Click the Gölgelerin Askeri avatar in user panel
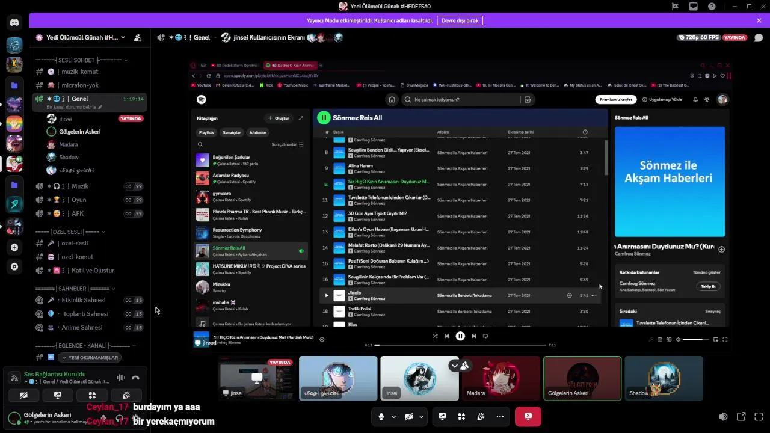 pyautogui.click(x=14, y=417)
